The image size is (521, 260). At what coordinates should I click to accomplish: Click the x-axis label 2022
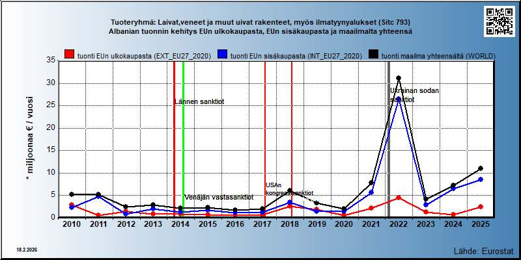pyautogui.click(x=399, y=224)
